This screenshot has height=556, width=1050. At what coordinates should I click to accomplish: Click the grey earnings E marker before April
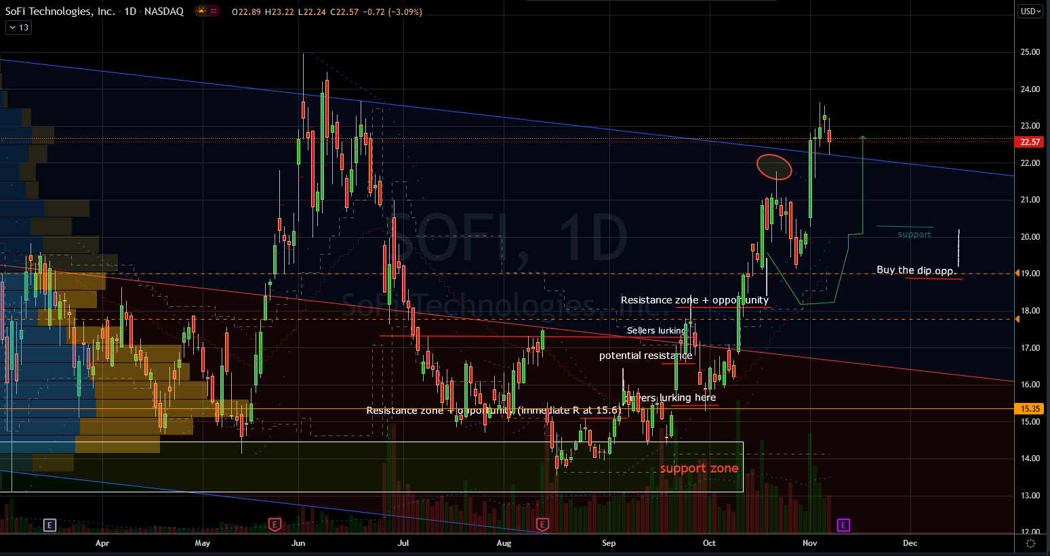[49, 525]
